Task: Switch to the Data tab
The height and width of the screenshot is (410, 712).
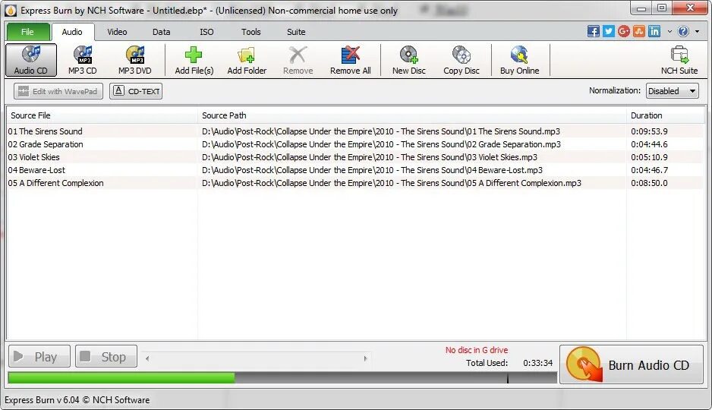Action: [161, 32]
